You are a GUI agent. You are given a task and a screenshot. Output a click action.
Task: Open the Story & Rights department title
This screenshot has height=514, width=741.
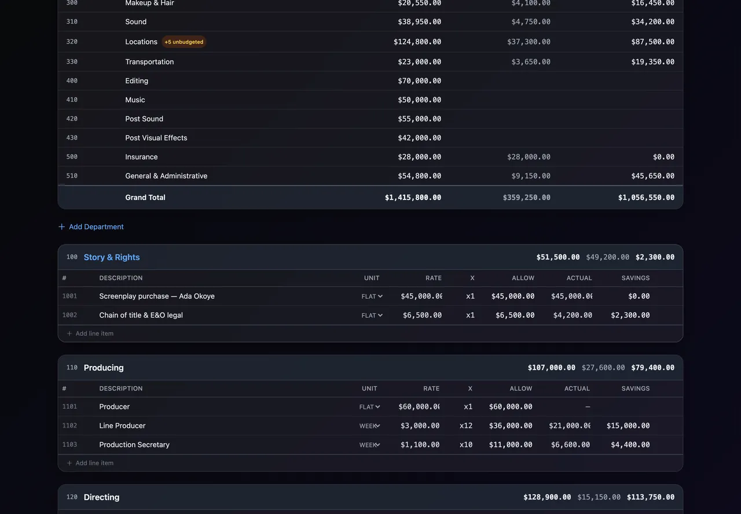tap(112, 257)
